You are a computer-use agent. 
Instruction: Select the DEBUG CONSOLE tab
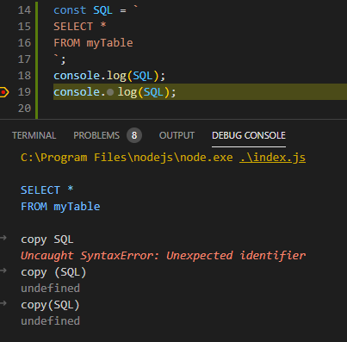pyautogui.click(x=249, y=135)
